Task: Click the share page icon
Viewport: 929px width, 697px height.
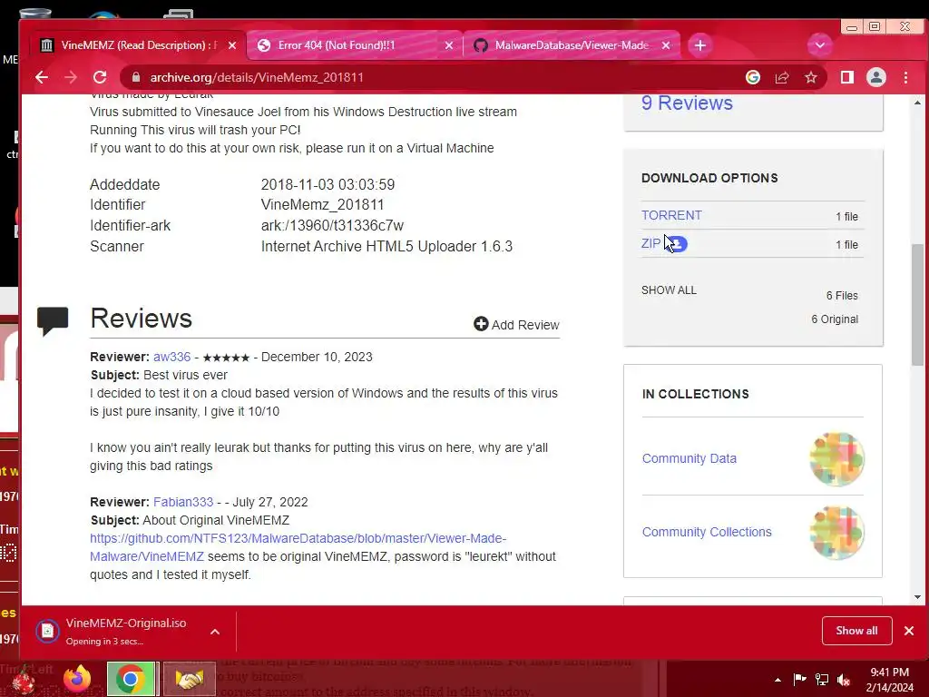Action: (x=781, y=77)
